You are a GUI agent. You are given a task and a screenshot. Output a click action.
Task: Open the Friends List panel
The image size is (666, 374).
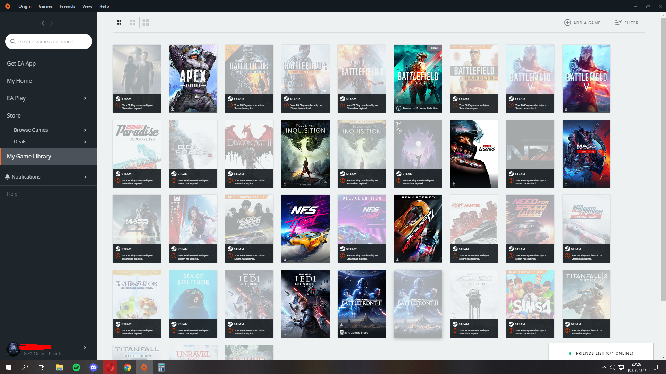pos(601,352)
